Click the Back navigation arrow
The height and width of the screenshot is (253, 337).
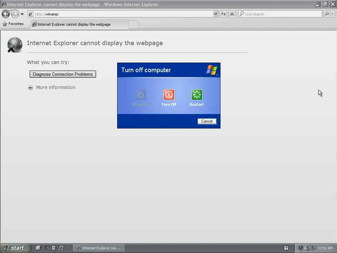click(x=6, y=14)
